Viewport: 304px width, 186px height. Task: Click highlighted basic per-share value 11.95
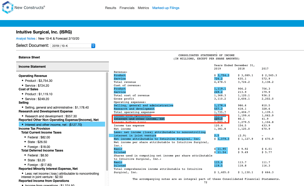(222, 149)
